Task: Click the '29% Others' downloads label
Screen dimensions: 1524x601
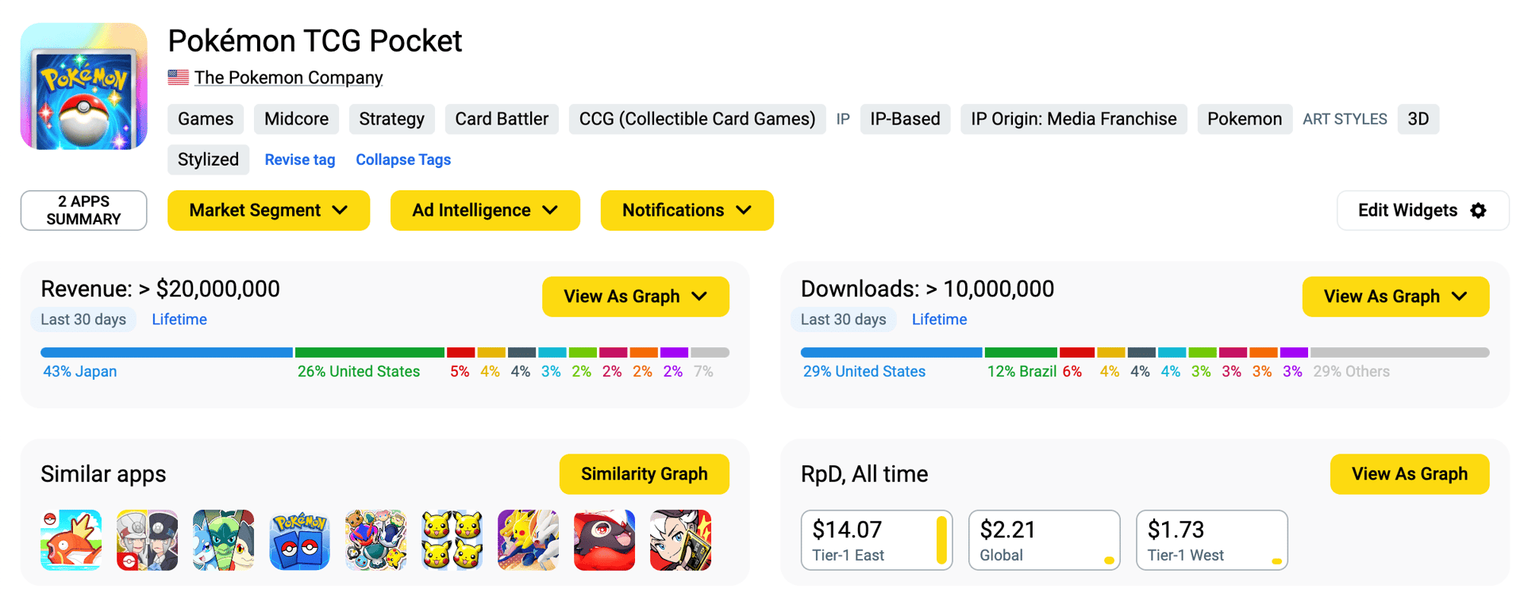Action: coord(1351,371)
